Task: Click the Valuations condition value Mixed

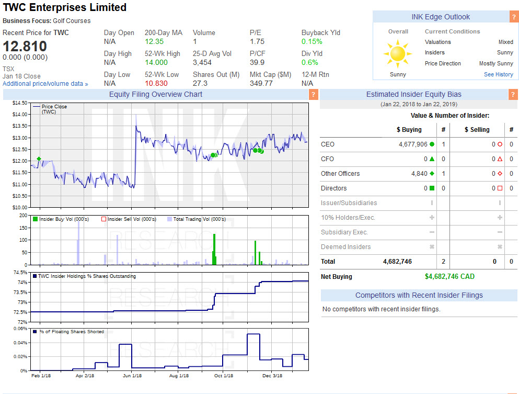Action: point(506,42)
